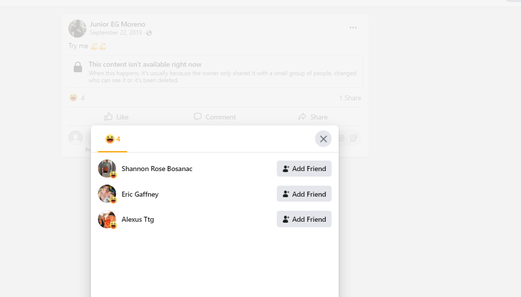Add Alexus Ttg as friend
This screenshot has width=521, height=297.
304,219
